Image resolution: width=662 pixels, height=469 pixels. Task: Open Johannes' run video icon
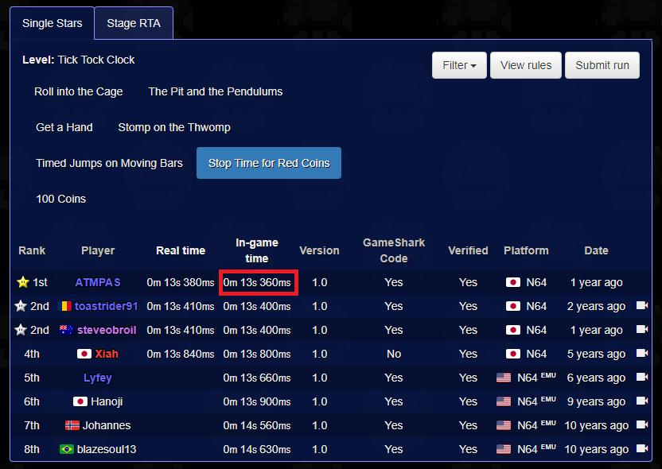tap(642, 425)
